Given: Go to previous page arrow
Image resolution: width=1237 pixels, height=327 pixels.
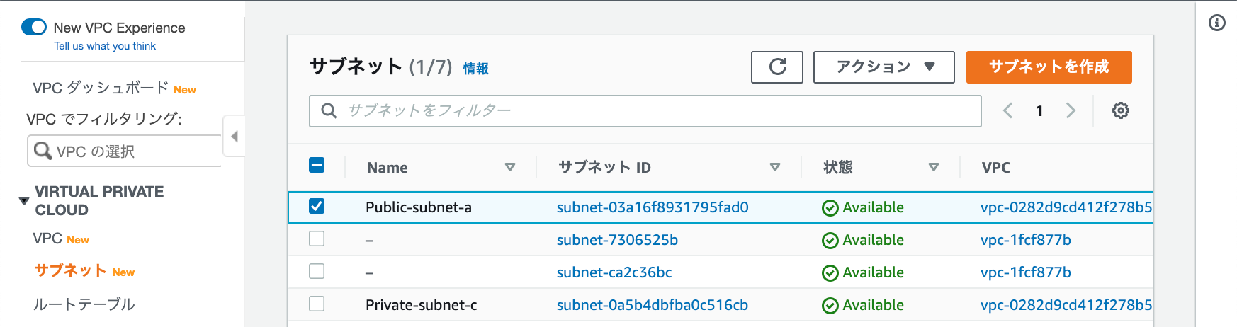Looking at the screenshot, I should (x=1007, y=110).
